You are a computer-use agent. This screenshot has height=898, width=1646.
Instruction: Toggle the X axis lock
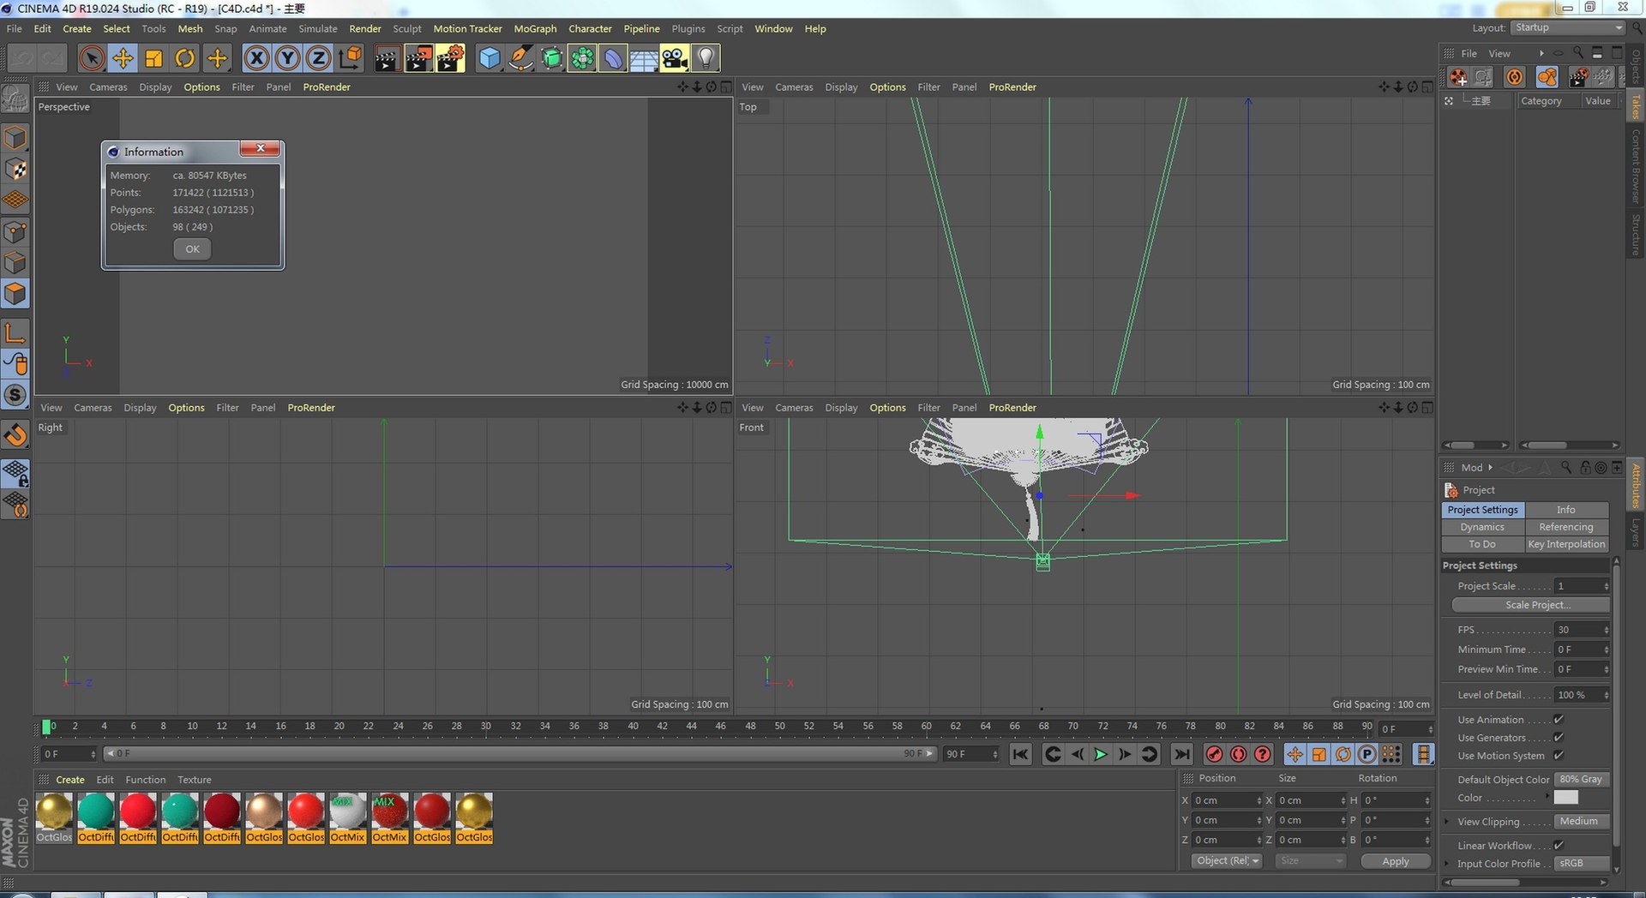click(x=256, y=58)
